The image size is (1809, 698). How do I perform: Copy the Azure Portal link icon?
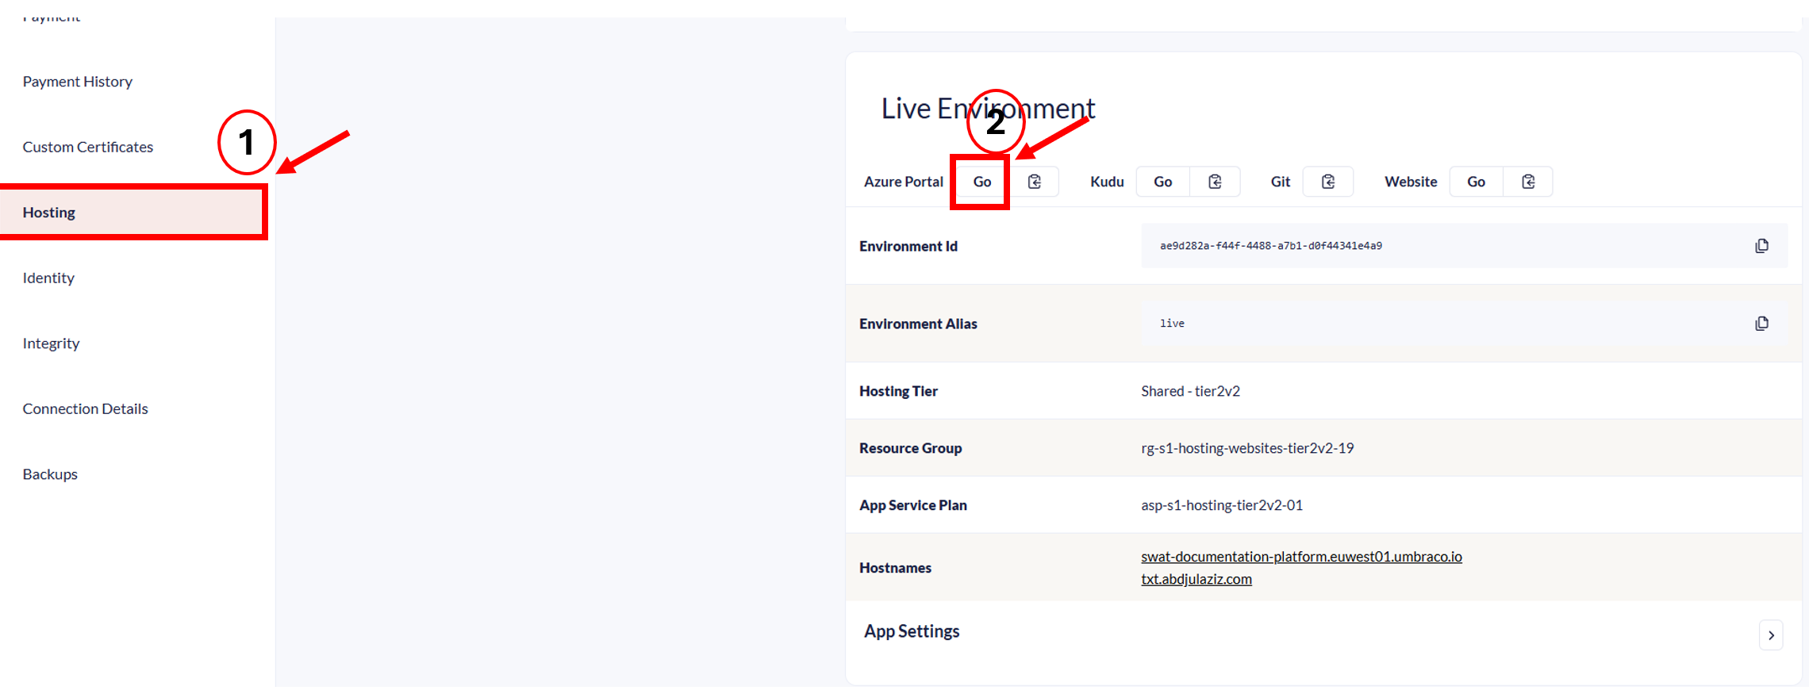1035,182
